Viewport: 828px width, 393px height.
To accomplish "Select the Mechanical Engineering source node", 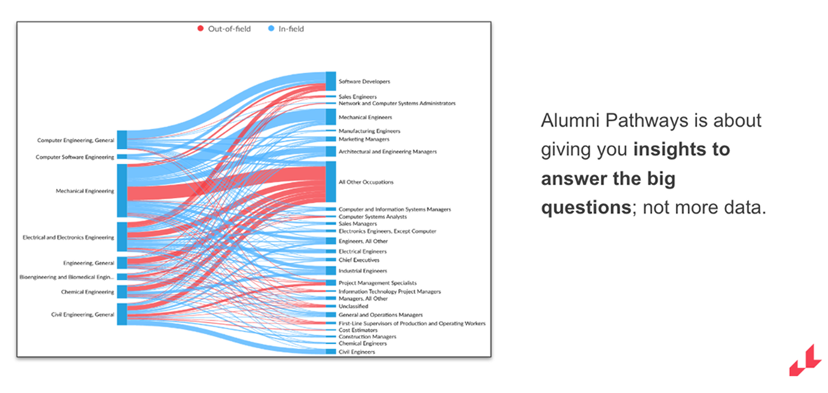I will pos(122,191).
